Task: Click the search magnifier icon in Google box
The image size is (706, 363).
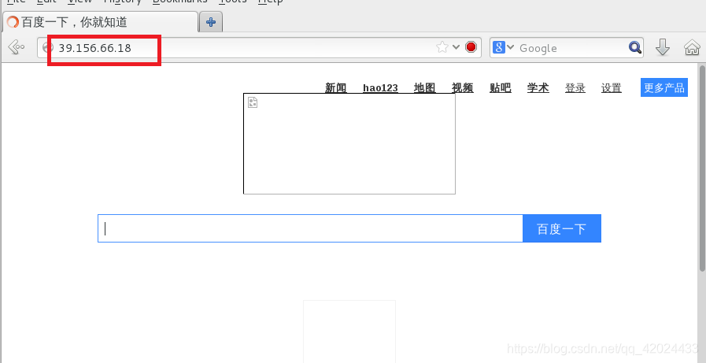Action: tap(635, 47)
